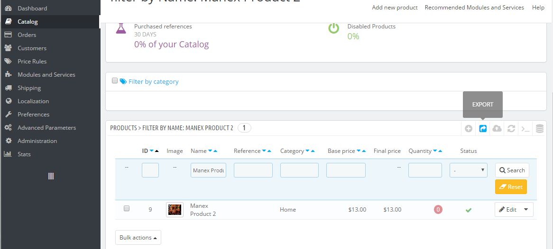Open the Status filter dropdown

[x=469, y=170]
